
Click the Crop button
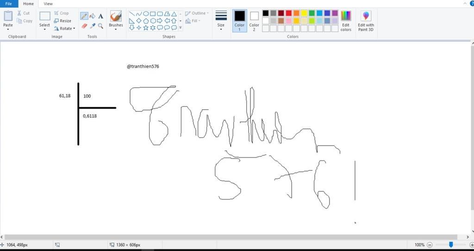pyautogui.click(x=62, y=13)
